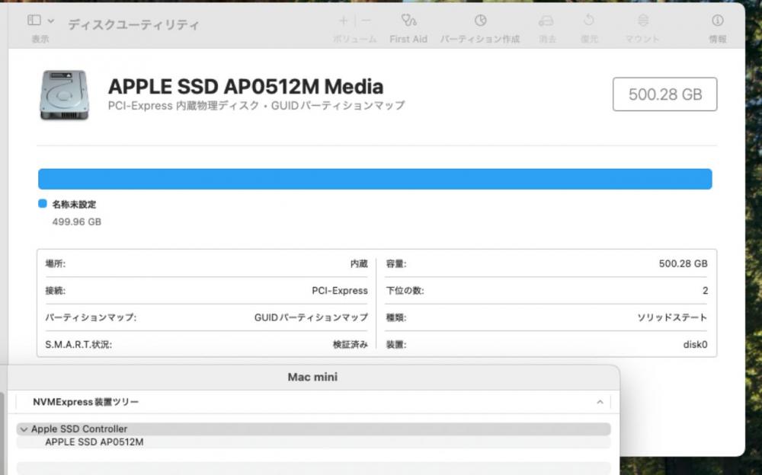Screen dimensions: 762x475
Task: Click the Restore arrow icon
Action: pos(588,21)
